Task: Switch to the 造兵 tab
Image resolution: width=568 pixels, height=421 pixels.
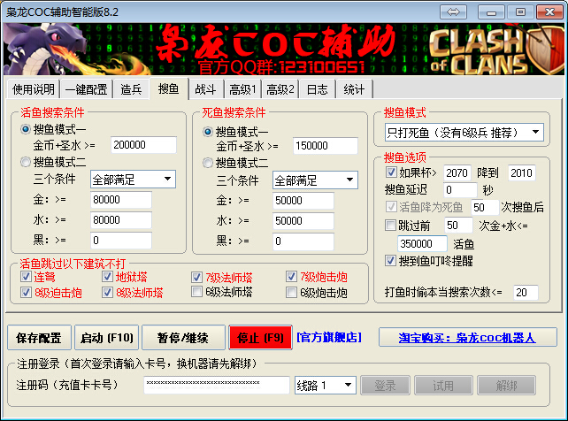Action: tap(131, 89)
